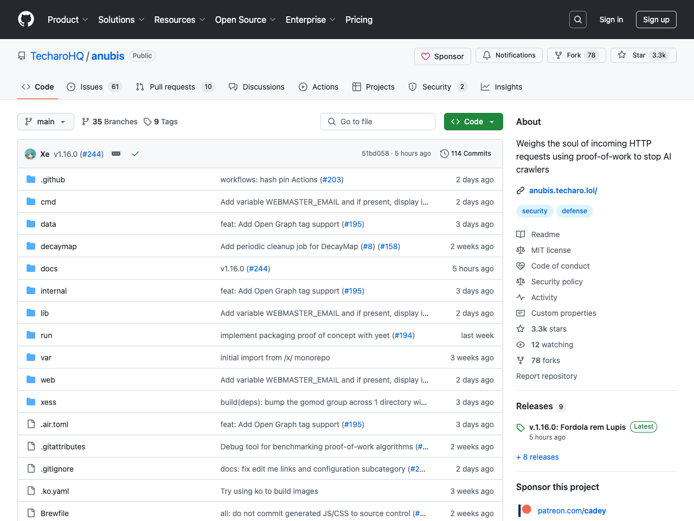The height and width of the screenshot is (521, 694).
Task: Click the Readme book icon
Action: tap(520, 234)
